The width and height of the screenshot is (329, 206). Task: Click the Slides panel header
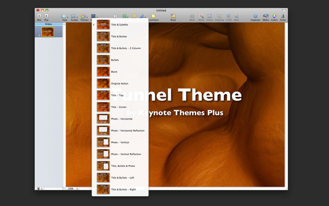[49, 24]
